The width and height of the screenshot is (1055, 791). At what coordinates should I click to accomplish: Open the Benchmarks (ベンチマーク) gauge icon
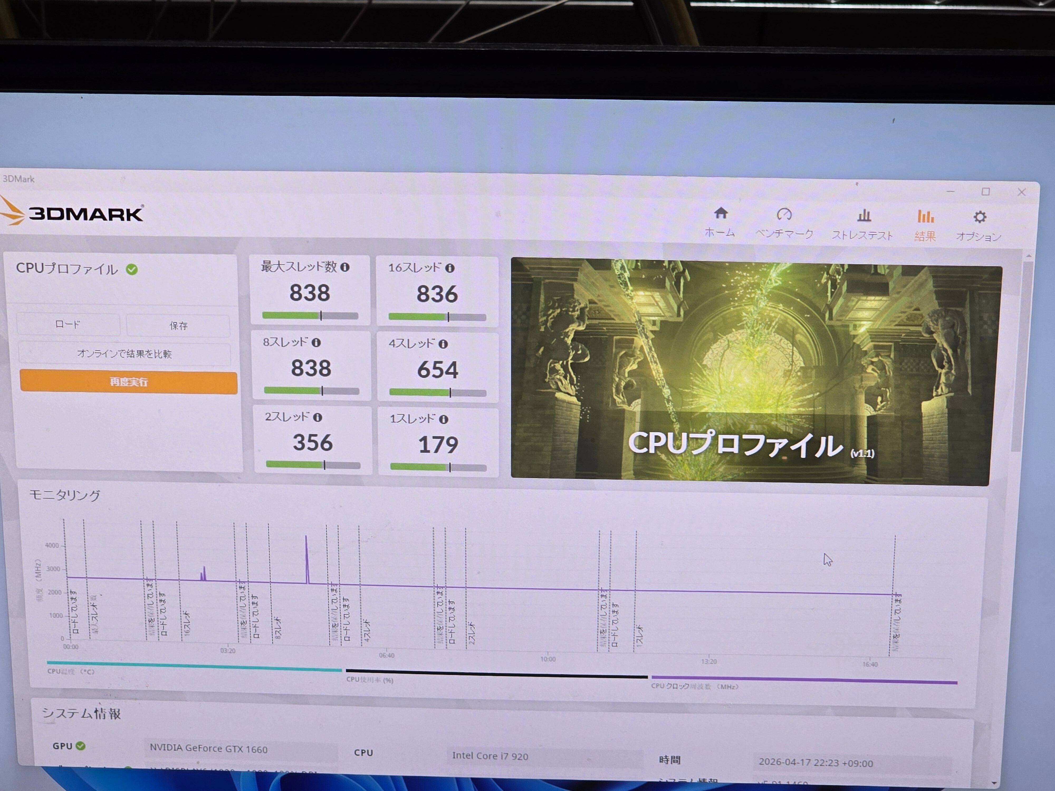(x=784, y=215)
